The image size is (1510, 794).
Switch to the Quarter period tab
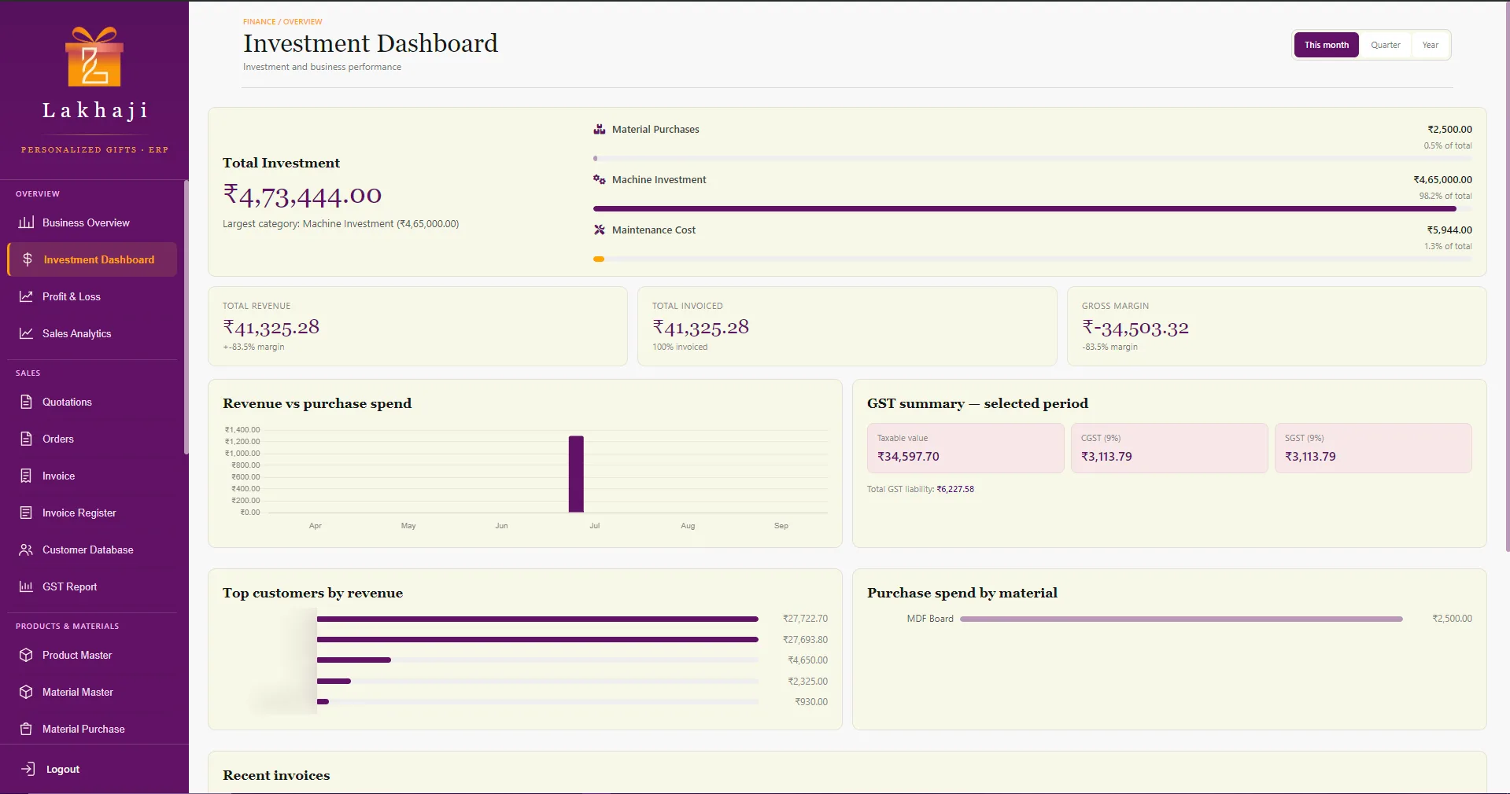coord(1385,45)
